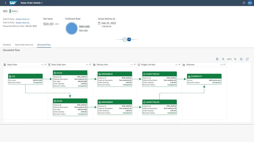Image resolution: width=254 pixels, height=142 pixels.
Task: Zoom out of the document flow diagram
Action: tap(235, 59)
